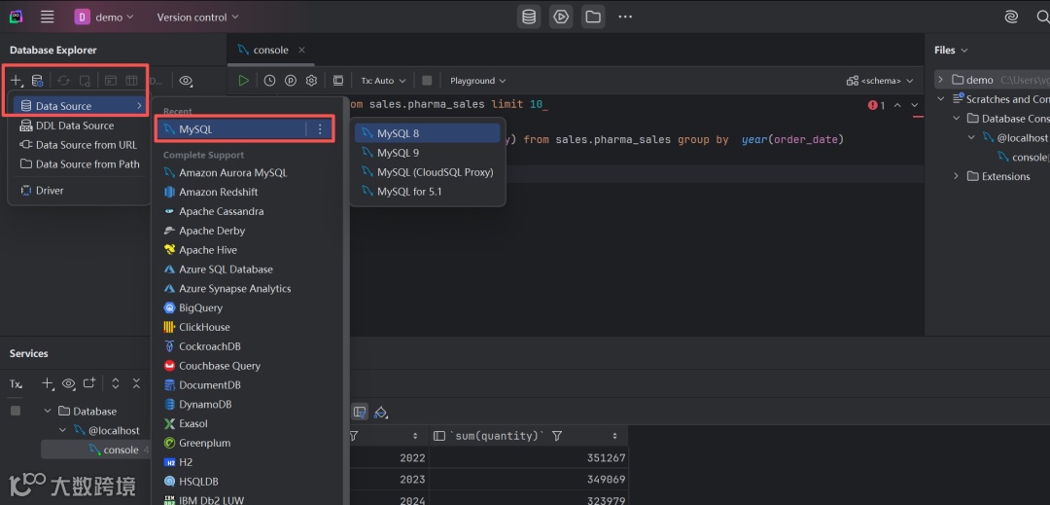Click the Services stop square under Tx
The image size is (1050, 505).
click(16, 412)
